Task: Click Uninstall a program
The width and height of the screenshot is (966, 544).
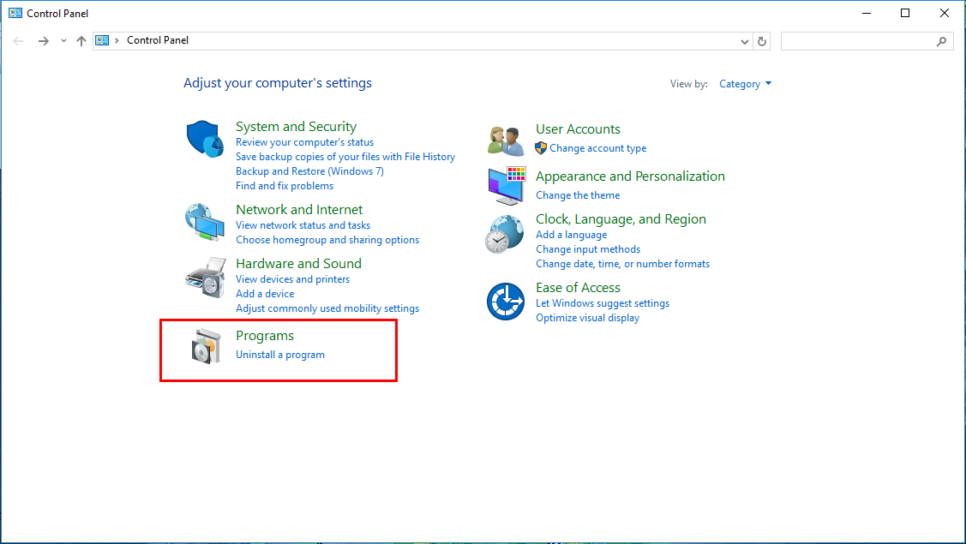Action: click(279, 355)
